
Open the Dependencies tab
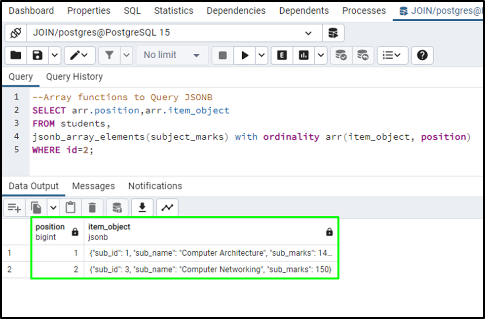coord(236,10)
